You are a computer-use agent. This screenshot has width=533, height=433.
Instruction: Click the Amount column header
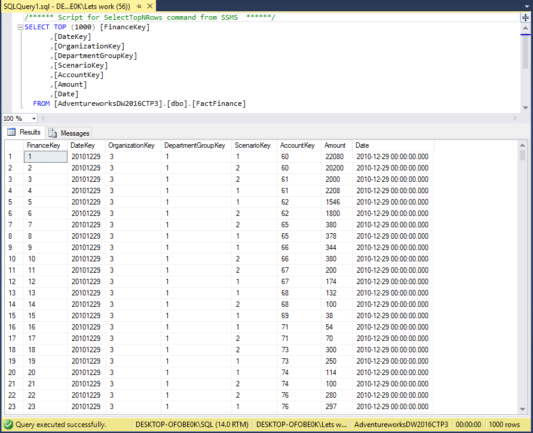pyautogui.click(x=335, y=145)
